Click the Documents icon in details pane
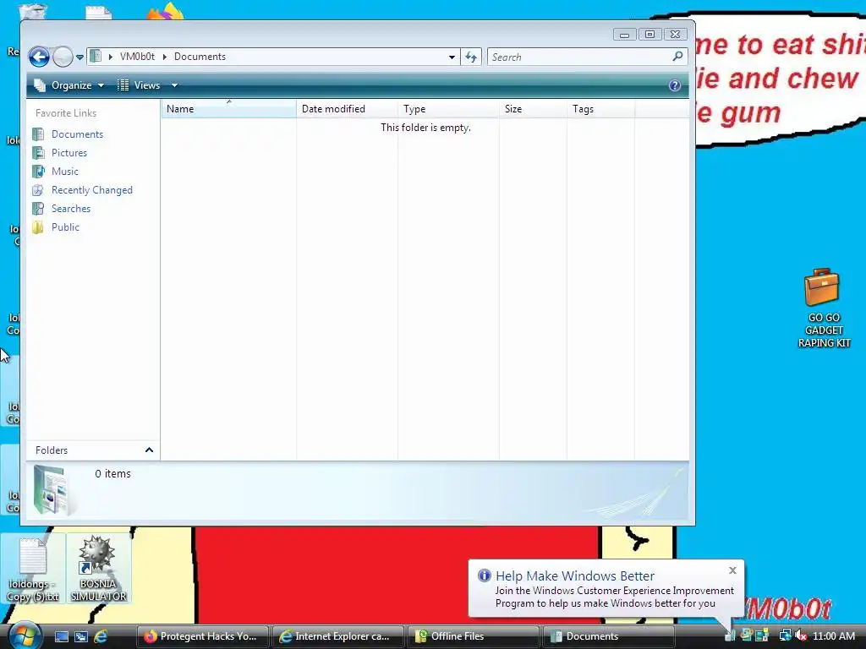This screenshot has height=649, width=866. pyautogui.click(x=52, y=490)
